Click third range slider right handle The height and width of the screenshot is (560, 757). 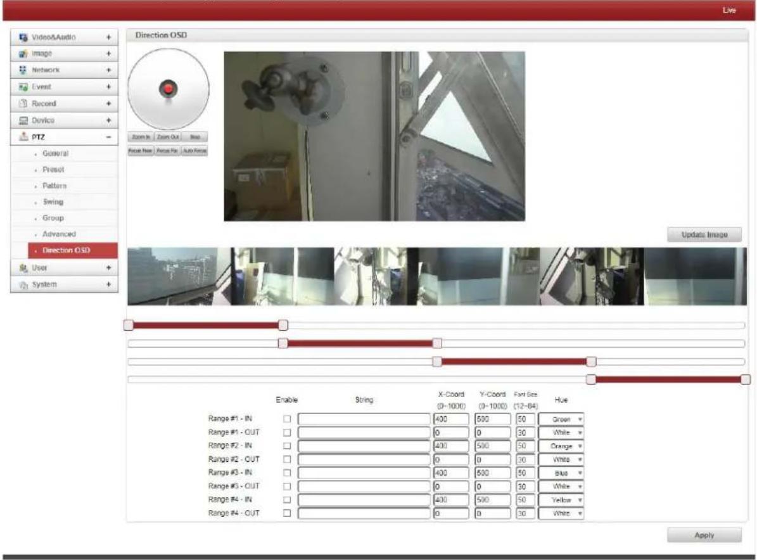click(591, 362)
